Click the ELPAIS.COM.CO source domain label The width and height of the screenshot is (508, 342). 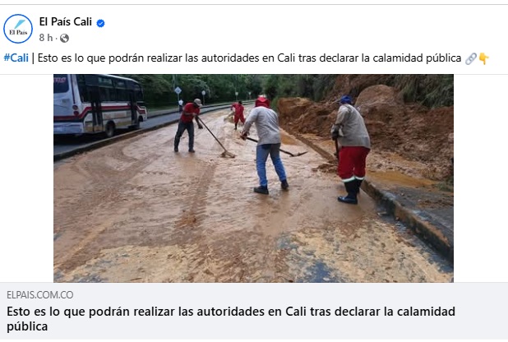39,294
